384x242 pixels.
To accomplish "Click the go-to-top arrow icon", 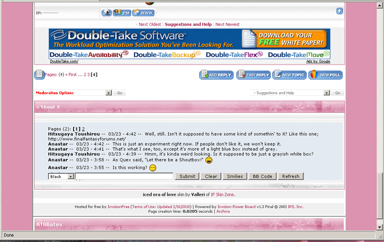I will point(340,11).
